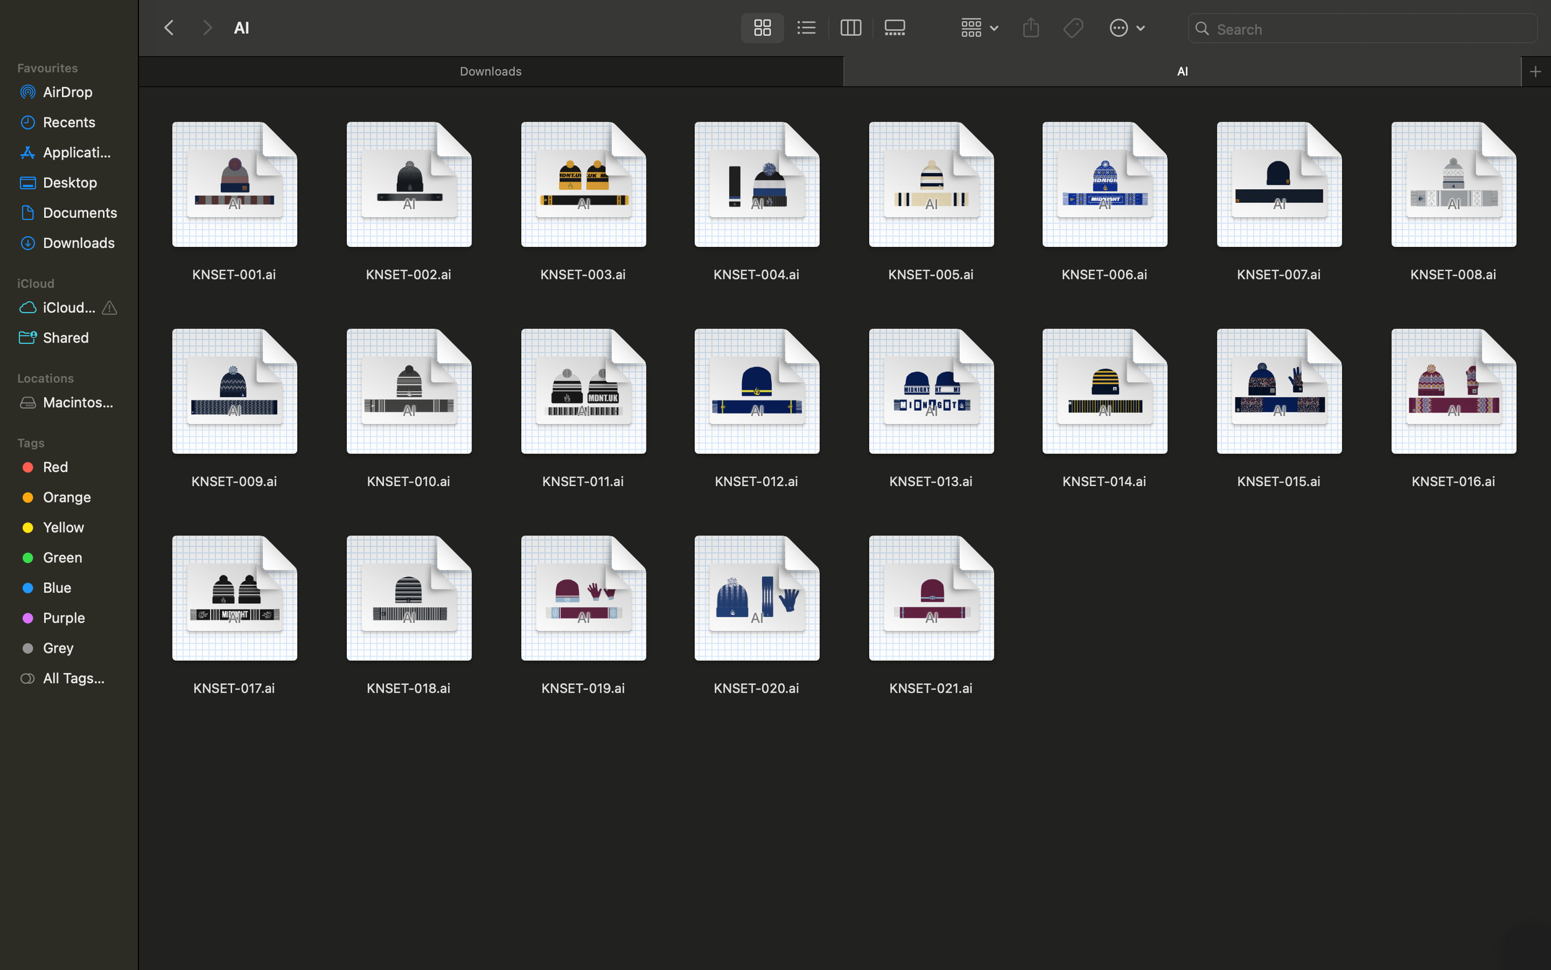Switch to list view mode
Screen dimensions: 1551x970
tap(806, 28)
